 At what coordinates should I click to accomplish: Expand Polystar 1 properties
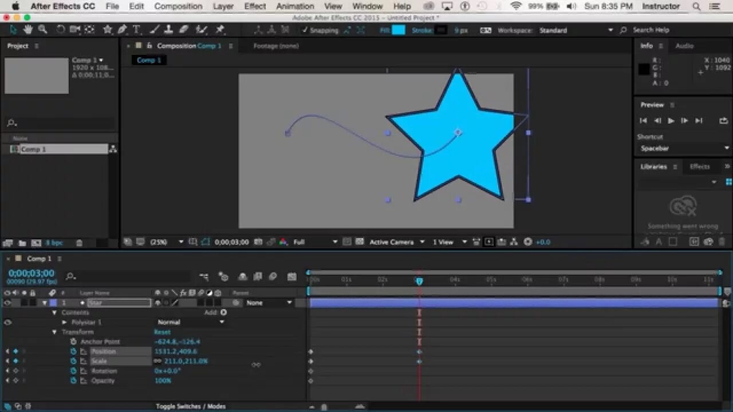[x=64, y=322]
